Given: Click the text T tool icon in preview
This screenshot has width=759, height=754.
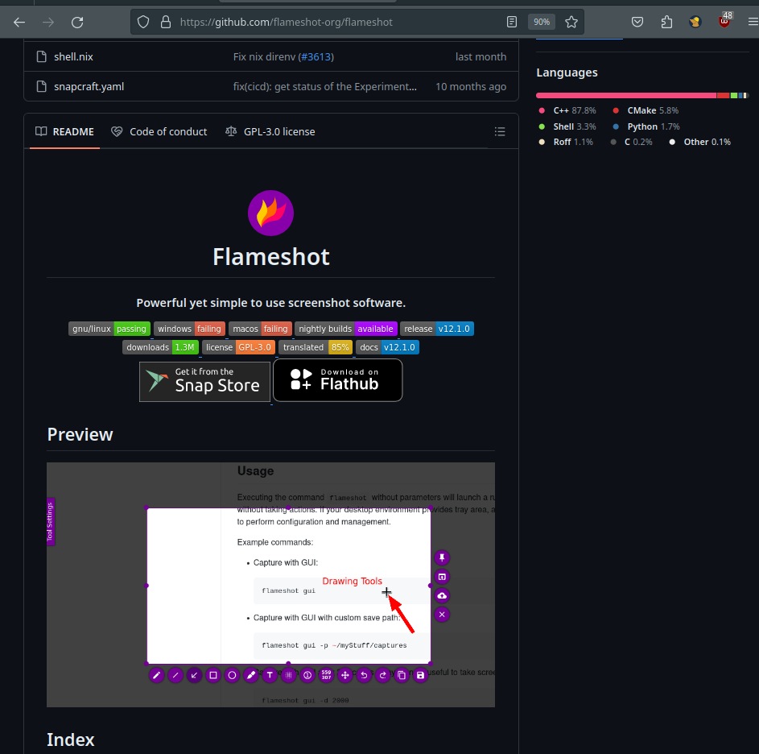Looking at the screenshot, I should [x=270, y=675].
